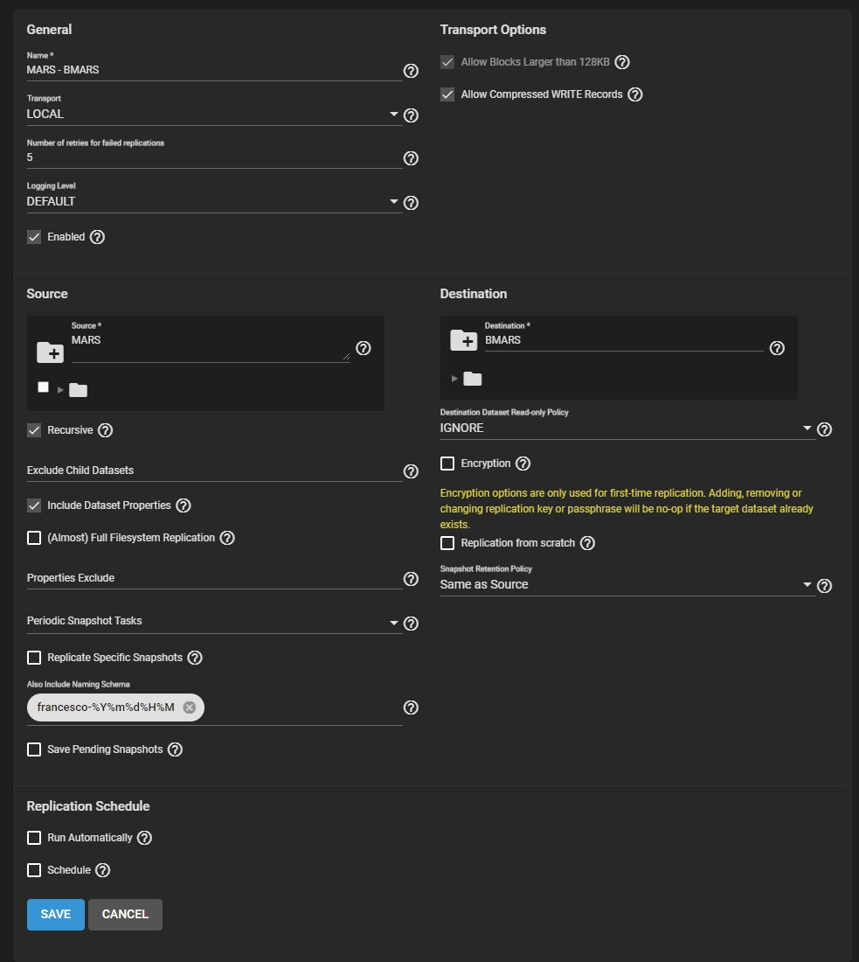Click the Exclude Child Datasets field
The width and height of the screenshot is (859, 962).
pos(214,471)
